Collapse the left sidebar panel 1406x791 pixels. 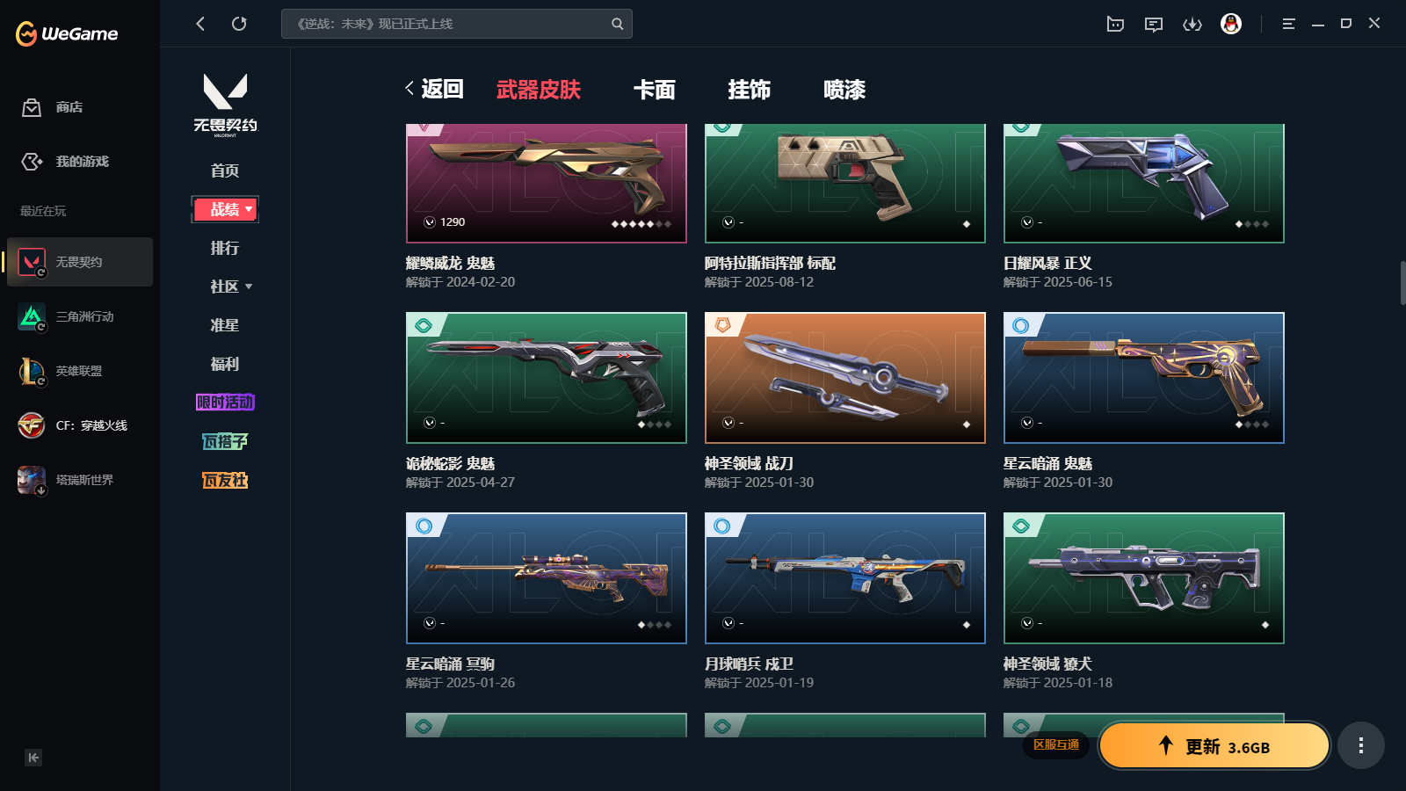(x=33, y=758)
